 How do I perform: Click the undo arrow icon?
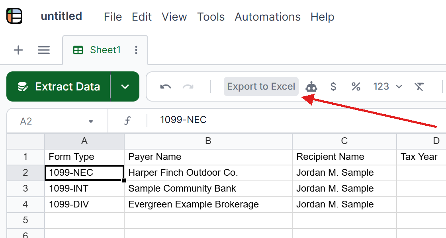point(166,86)
